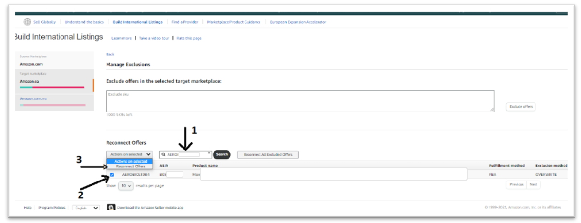Clear the SKU search with the x icon
581x223 pixels.
tap(209, 153)
